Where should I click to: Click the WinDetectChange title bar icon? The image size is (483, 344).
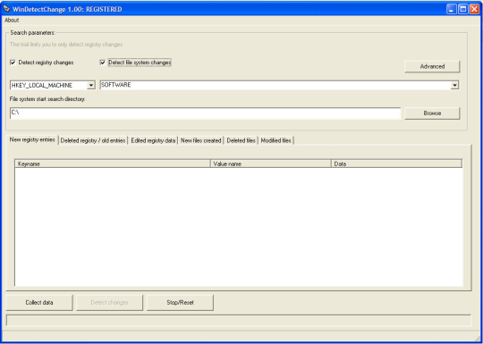(x=6, y=9)
